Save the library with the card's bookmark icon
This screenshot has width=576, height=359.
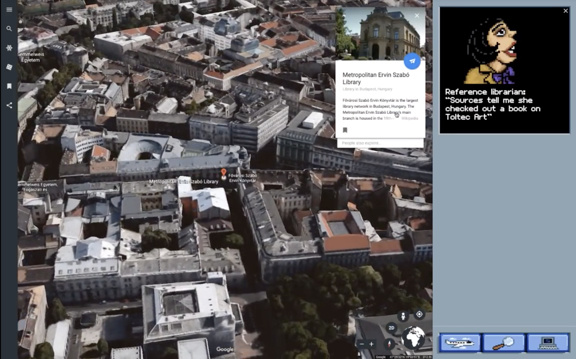click(x=345, y=130)
